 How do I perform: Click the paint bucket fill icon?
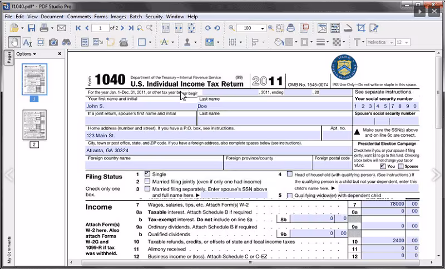pyautogui.click(x=279, y=43)
